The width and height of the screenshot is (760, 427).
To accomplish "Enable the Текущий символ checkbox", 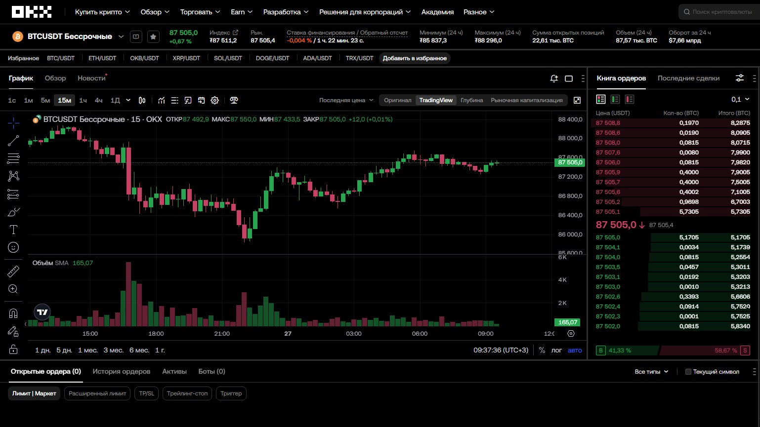I will click(688, 372).
